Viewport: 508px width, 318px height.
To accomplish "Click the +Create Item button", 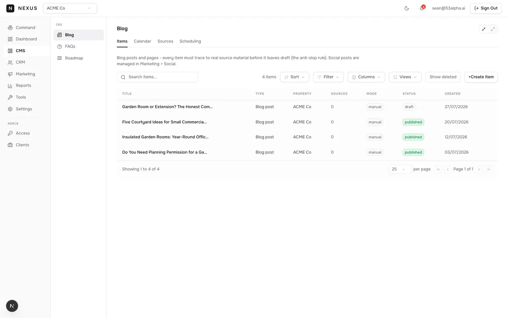I will tap(481, 77).
